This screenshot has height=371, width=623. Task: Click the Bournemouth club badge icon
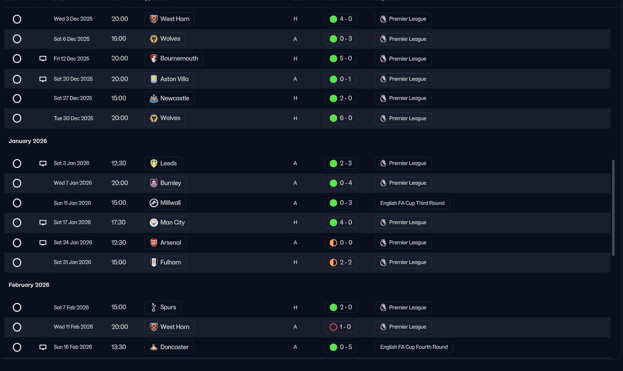pos(153,59)
